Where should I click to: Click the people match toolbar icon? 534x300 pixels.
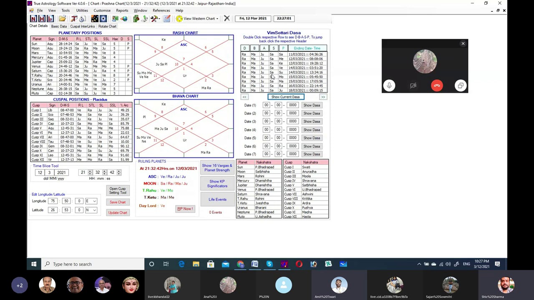pos(115,18)
